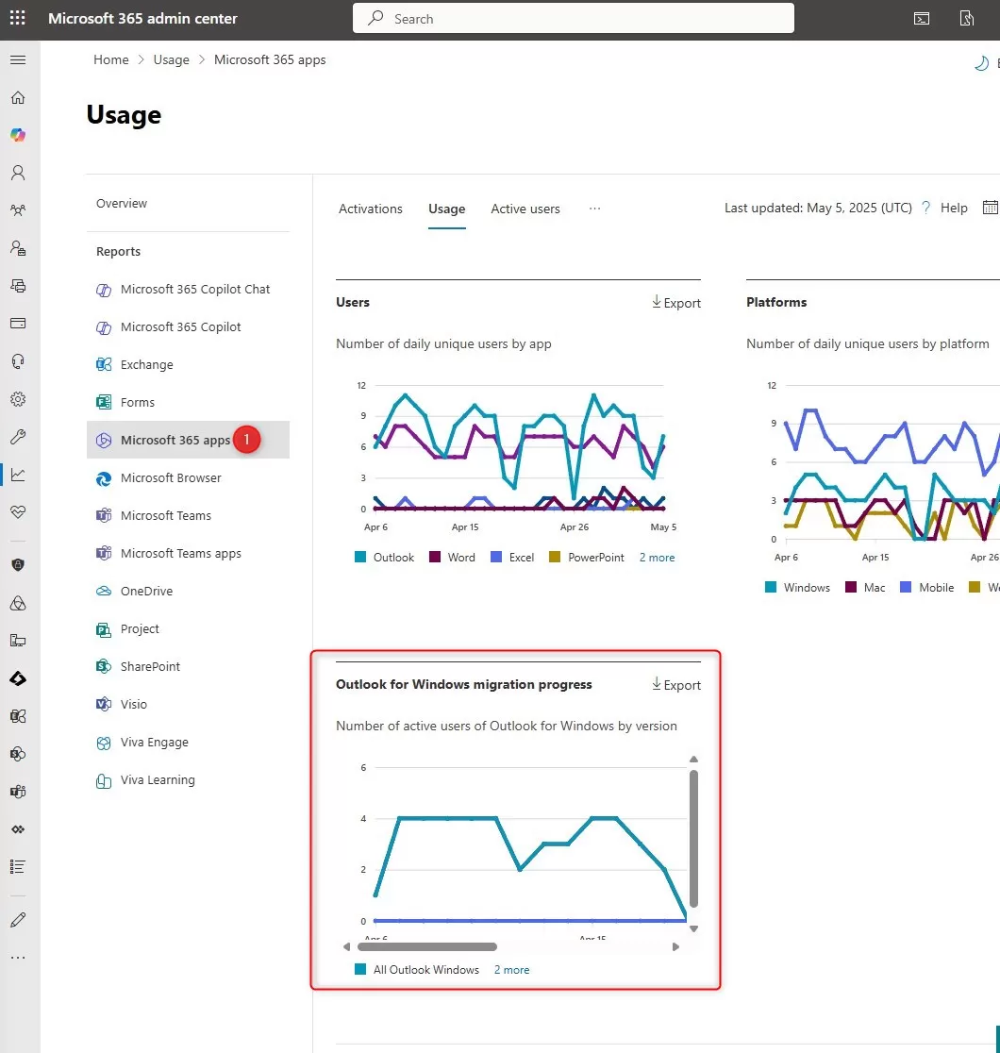Export the Users chart data

[676, 303]
